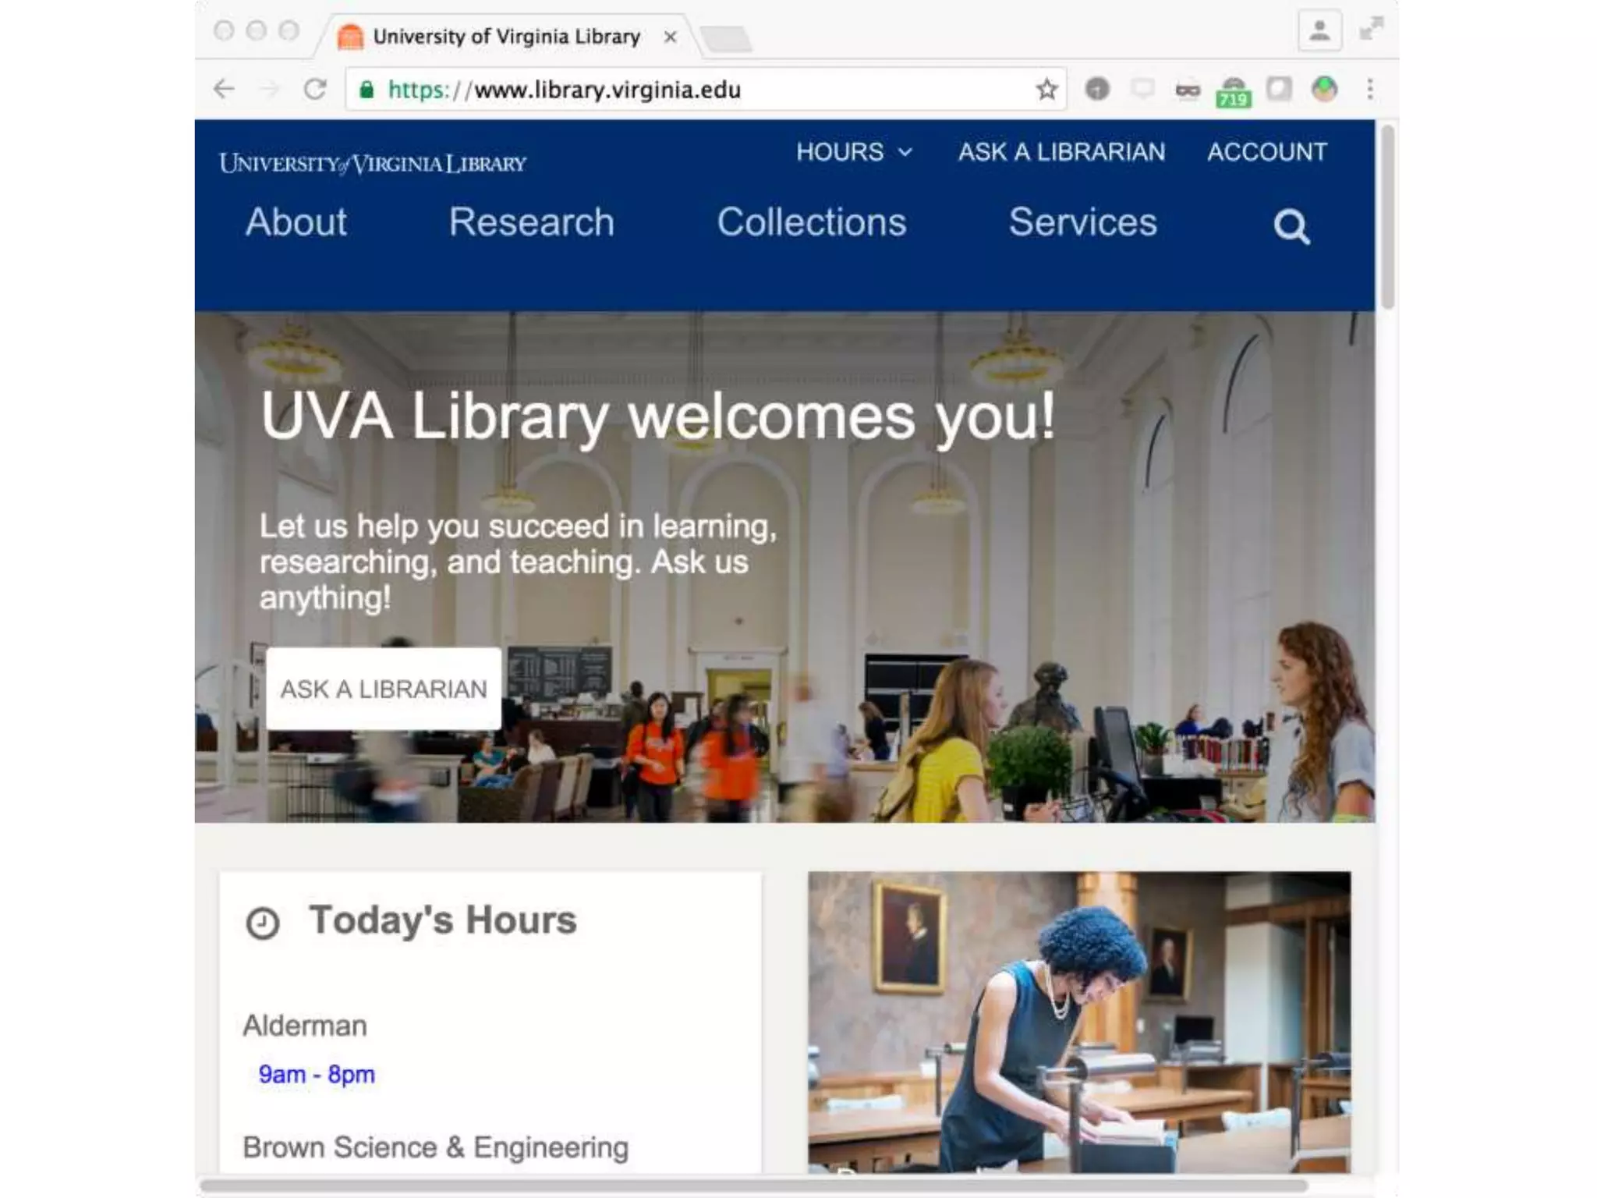Screen dimensions: 1597x1198
Task: Open the About navigation menu
Action: [x=296, y=222]
